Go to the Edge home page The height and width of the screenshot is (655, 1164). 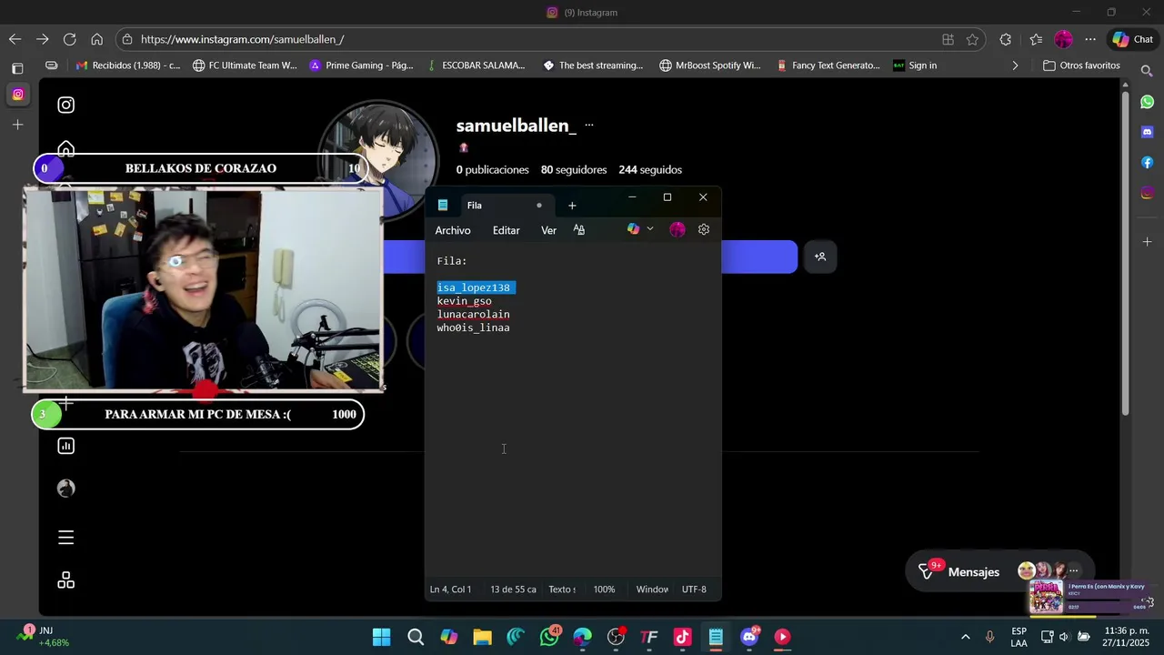point(96,39)
